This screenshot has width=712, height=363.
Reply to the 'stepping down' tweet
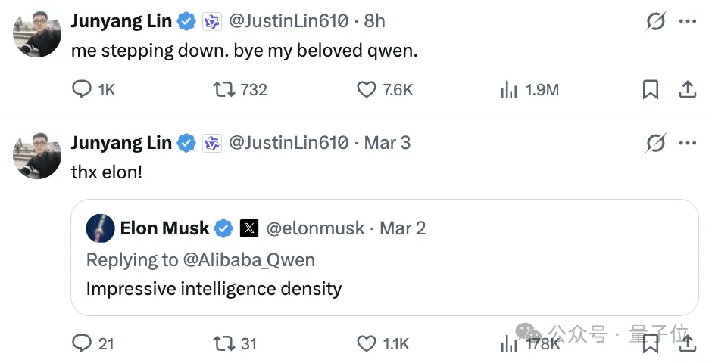(82, 90)
